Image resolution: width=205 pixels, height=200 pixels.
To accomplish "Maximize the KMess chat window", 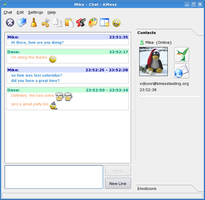I will (194, 4).
